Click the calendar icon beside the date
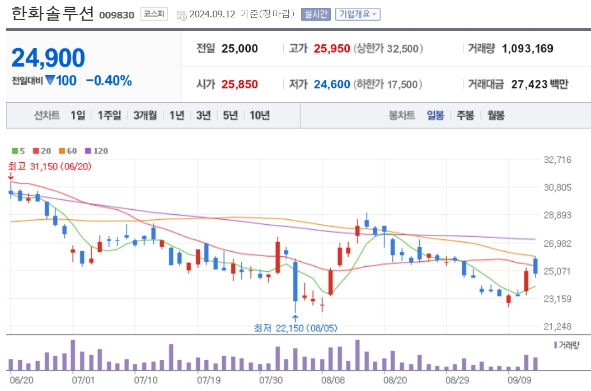 pyautogui.click(x=182, y=16)
